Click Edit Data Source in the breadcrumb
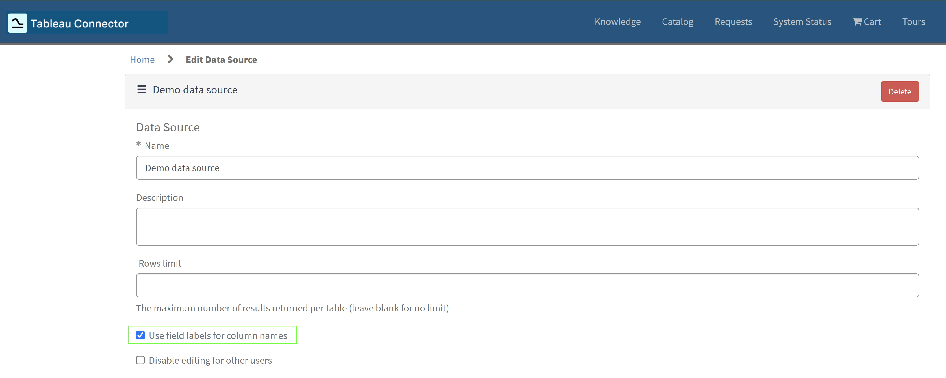The image size is (946, 378). click(x=221, y=60)
